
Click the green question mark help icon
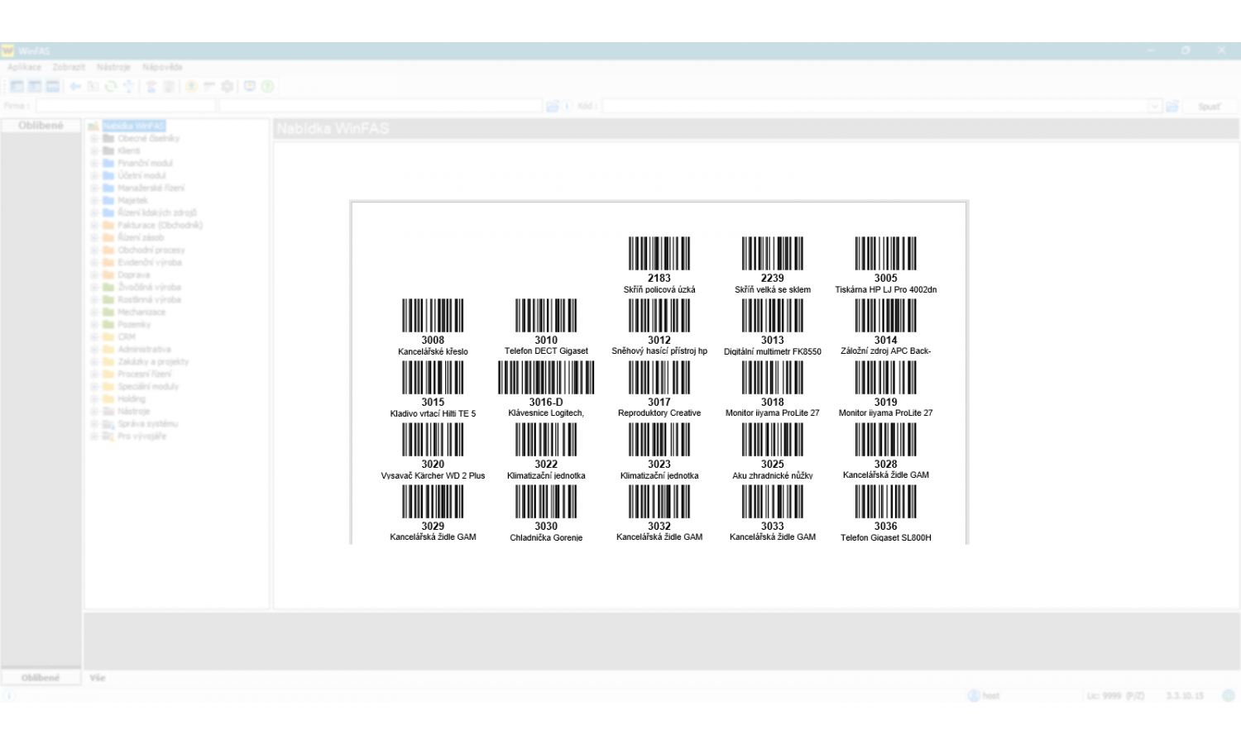(x=267, y=86)
